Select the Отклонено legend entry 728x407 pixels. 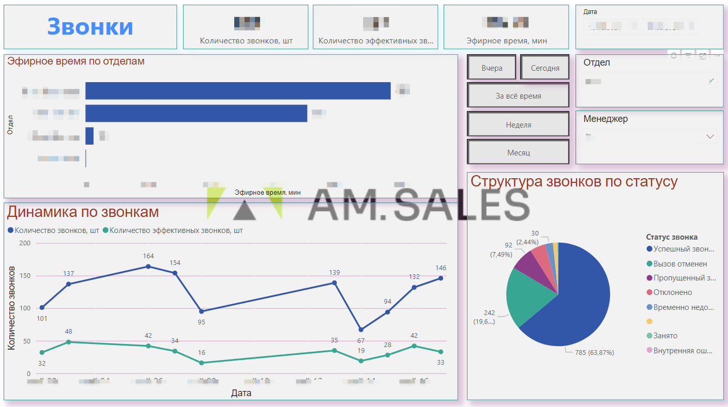[669, 292]
